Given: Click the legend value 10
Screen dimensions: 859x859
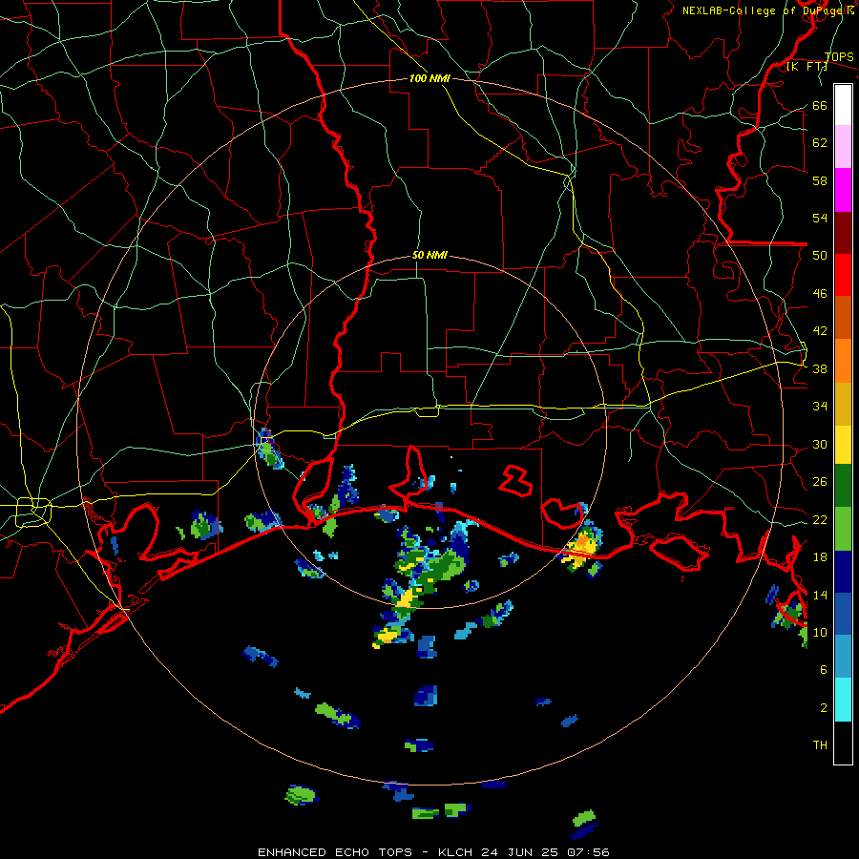Looking at the screenshot, I should (x=820, y=632).
